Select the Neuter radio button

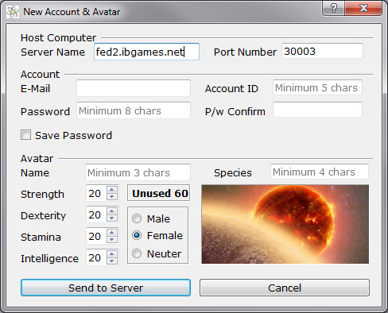coord(137,253)
